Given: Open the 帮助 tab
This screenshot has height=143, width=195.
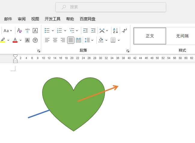Looking at the screenshot, I should (70, 19).
